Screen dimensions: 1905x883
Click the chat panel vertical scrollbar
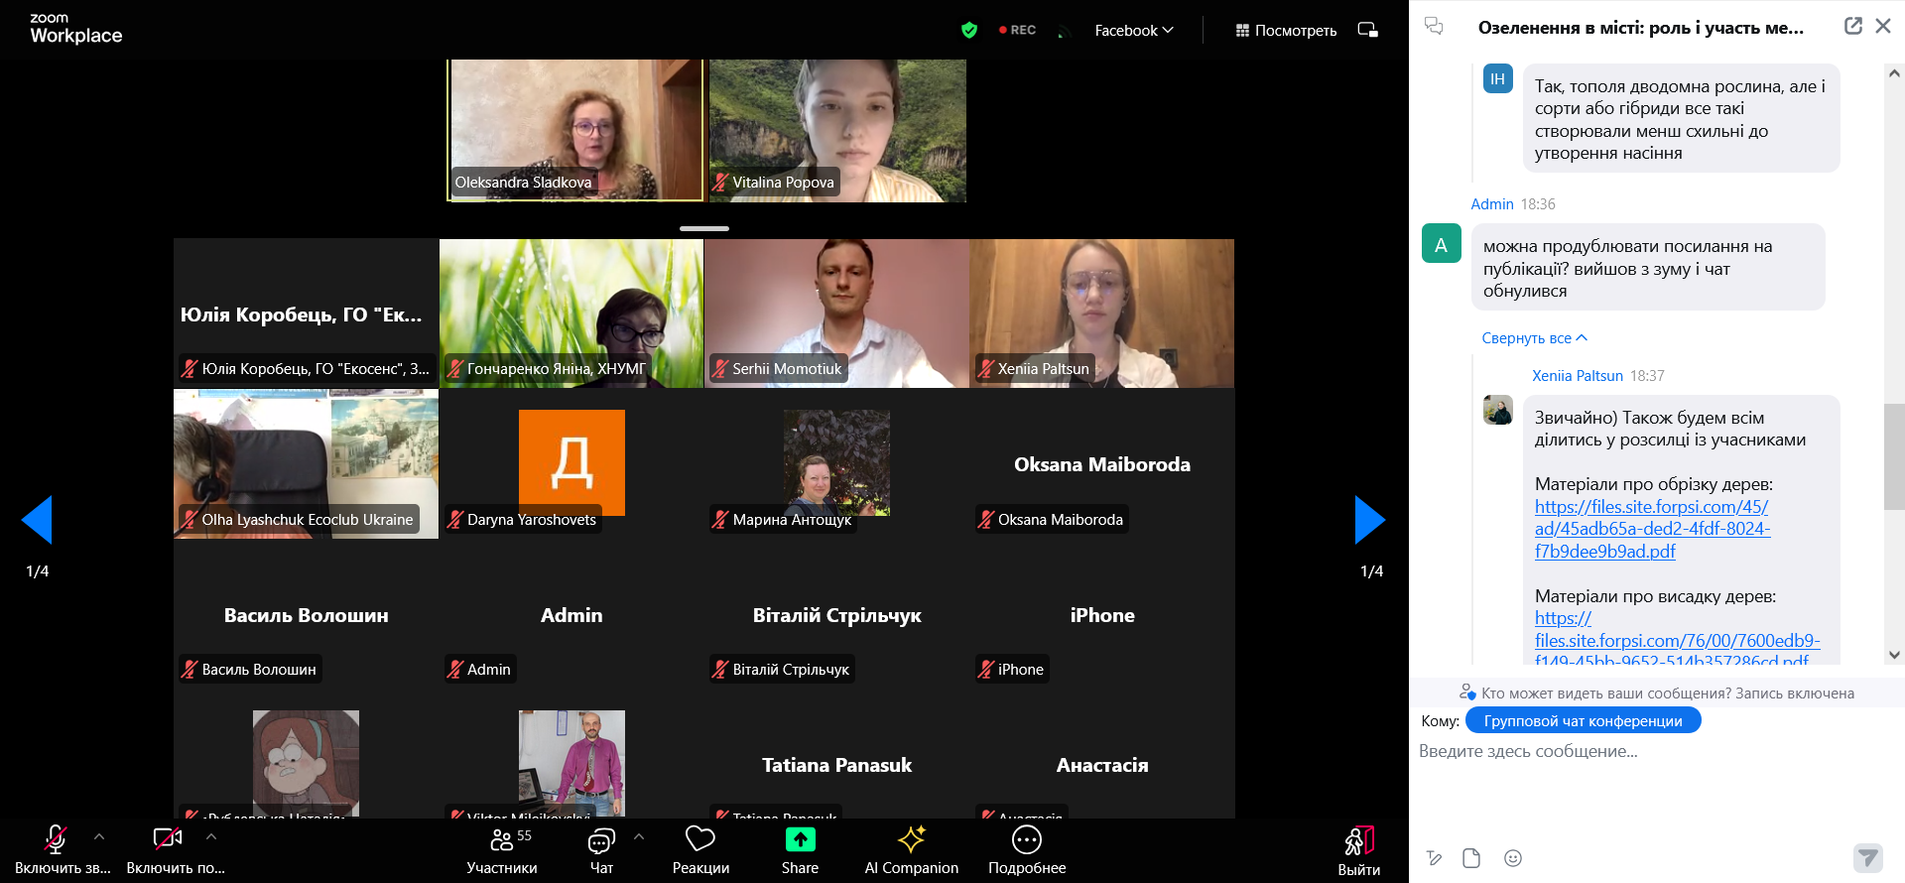tap(1893, 456)
